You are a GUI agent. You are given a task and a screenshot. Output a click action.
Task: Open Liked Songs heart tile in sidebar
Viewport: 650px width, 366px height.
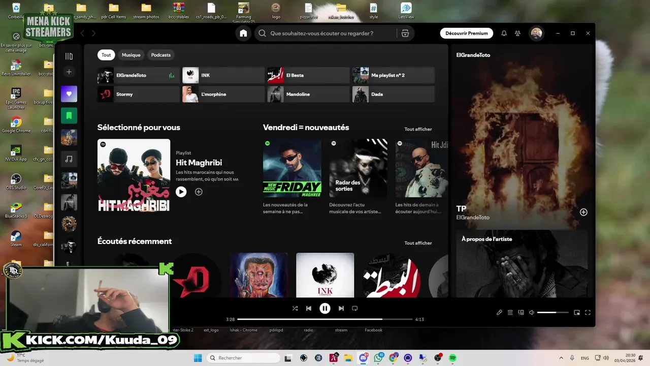click(69, 94)
